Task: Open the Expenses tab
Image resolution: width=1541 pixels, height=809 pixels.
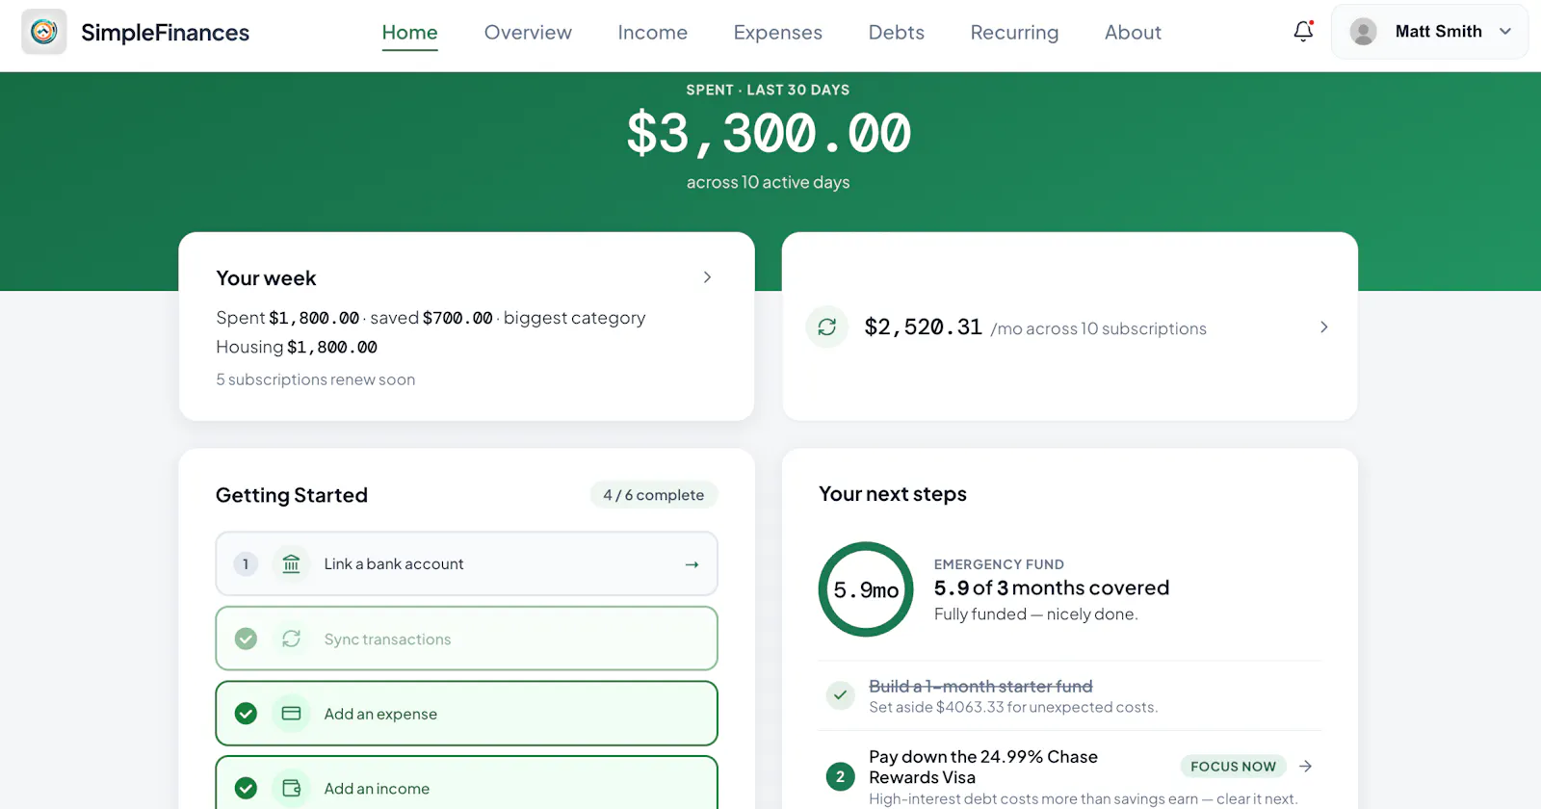Action: [x=777, y=32]
